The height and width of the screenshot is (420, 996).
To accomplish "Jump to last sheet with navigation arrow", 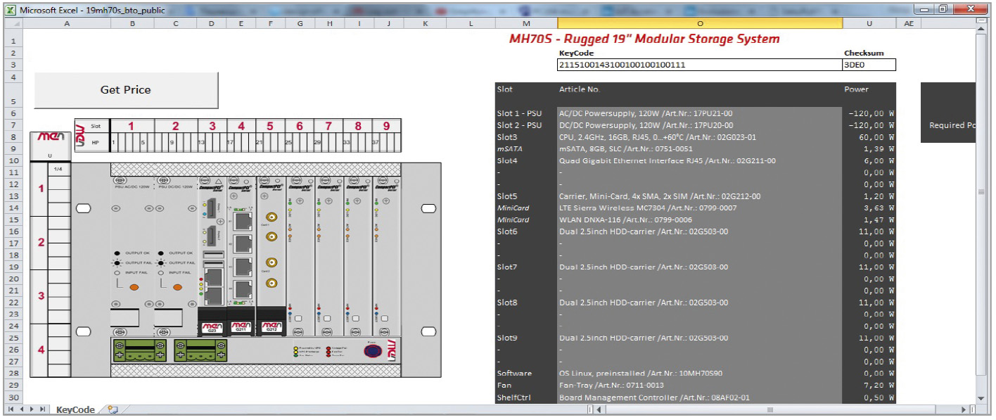I will pos(43,409).
